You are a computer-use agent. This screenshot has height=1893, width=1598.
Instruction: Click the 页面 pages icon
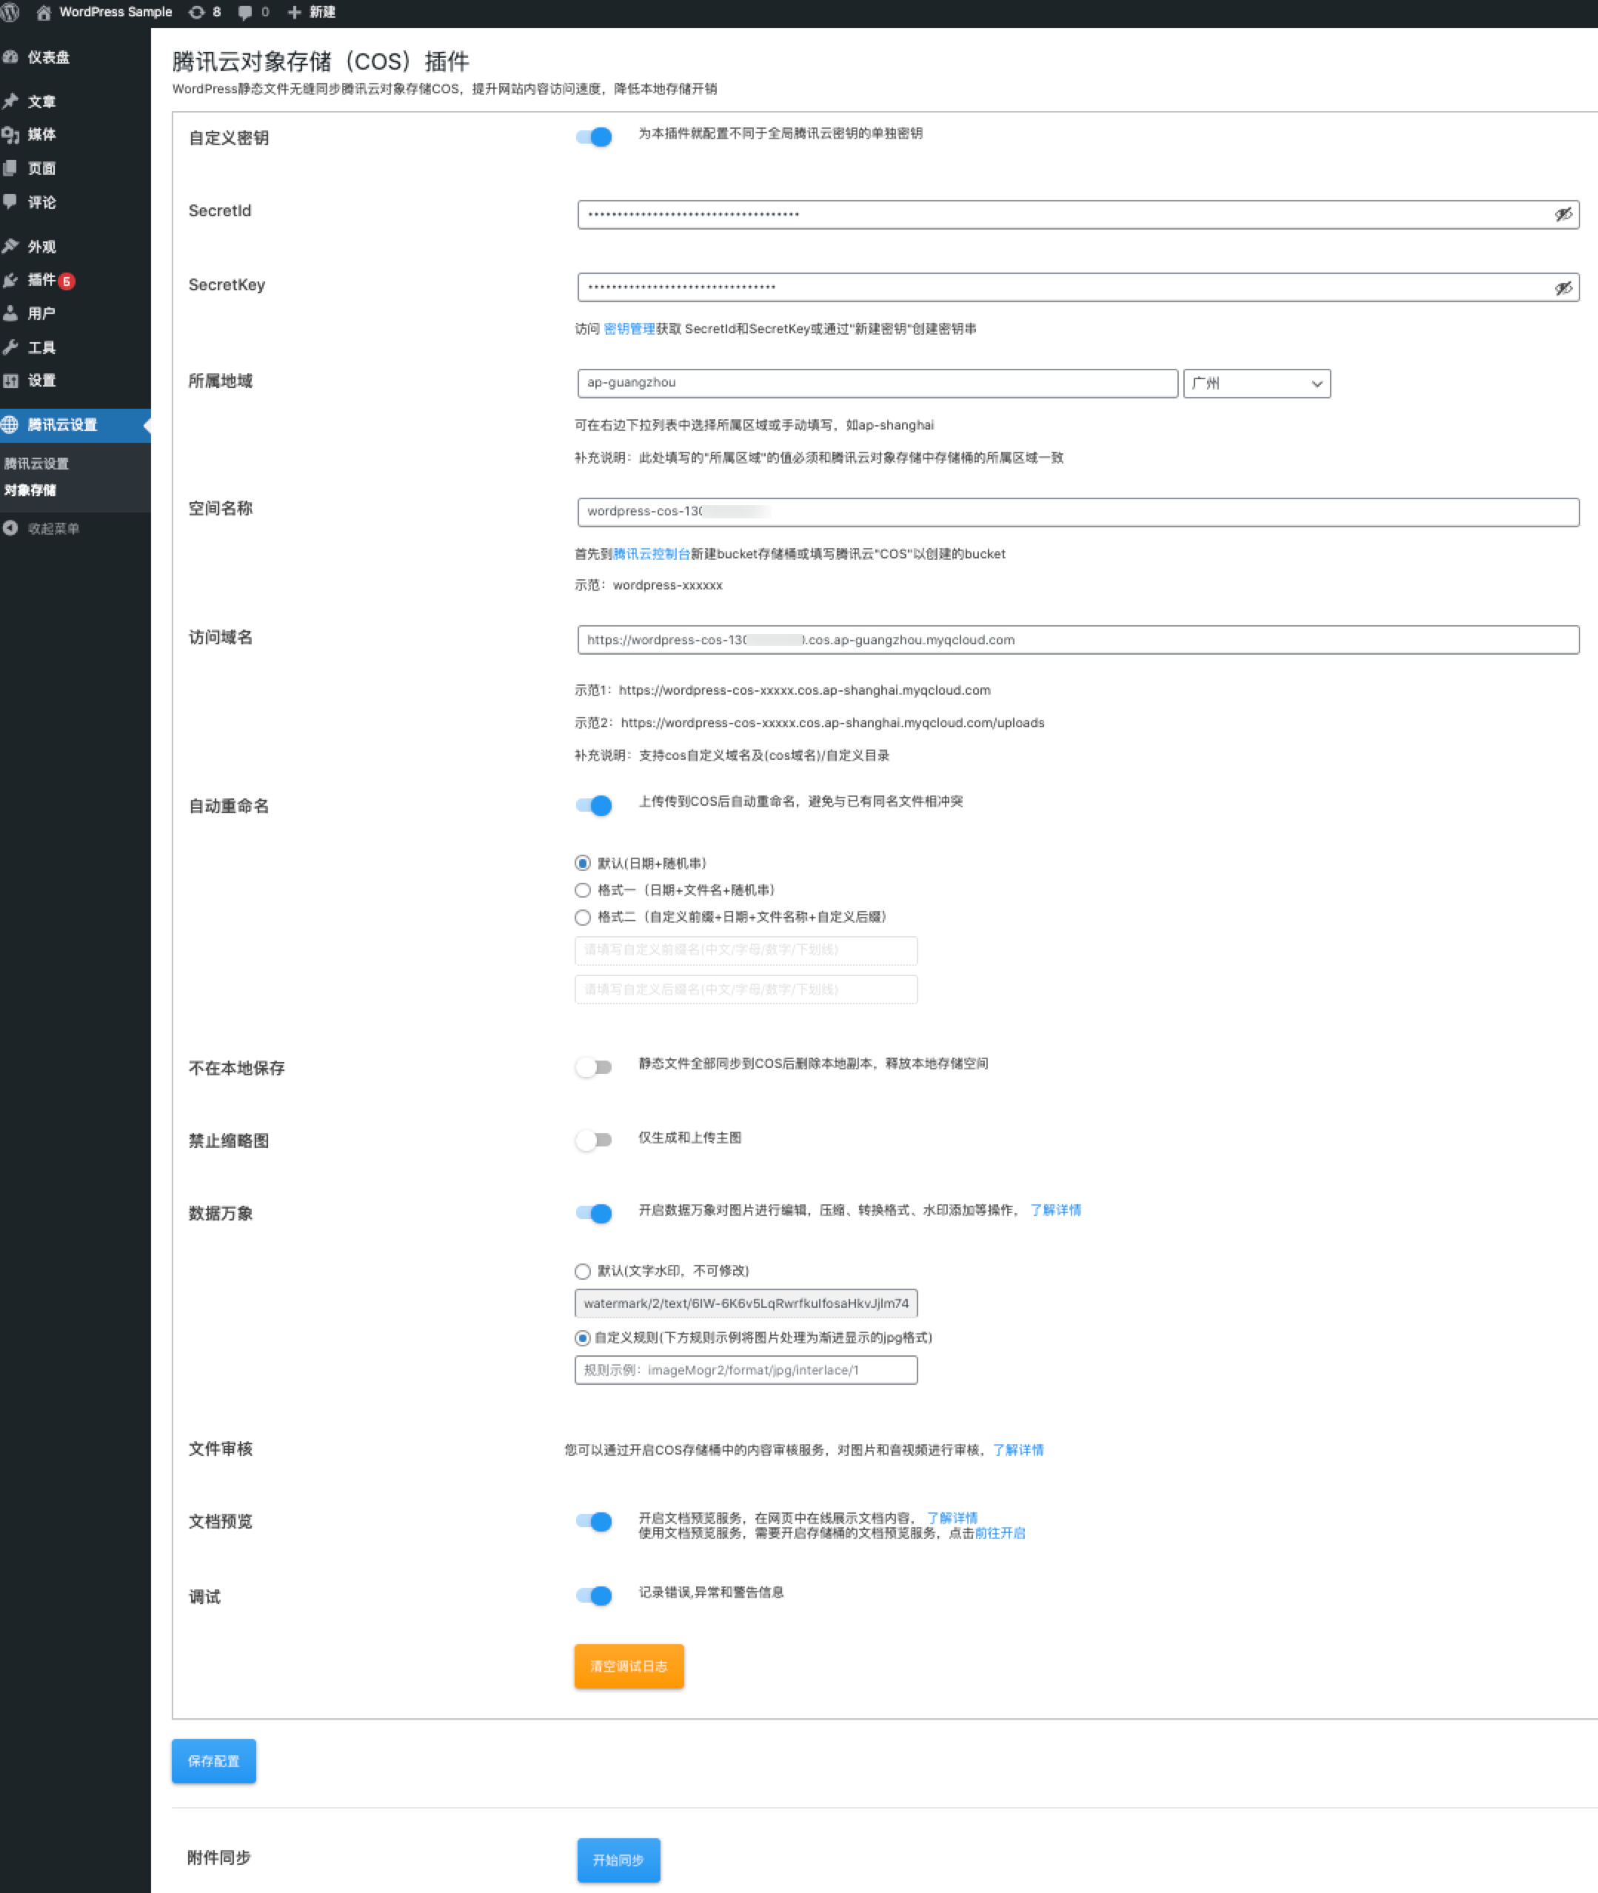click(11, 169)
